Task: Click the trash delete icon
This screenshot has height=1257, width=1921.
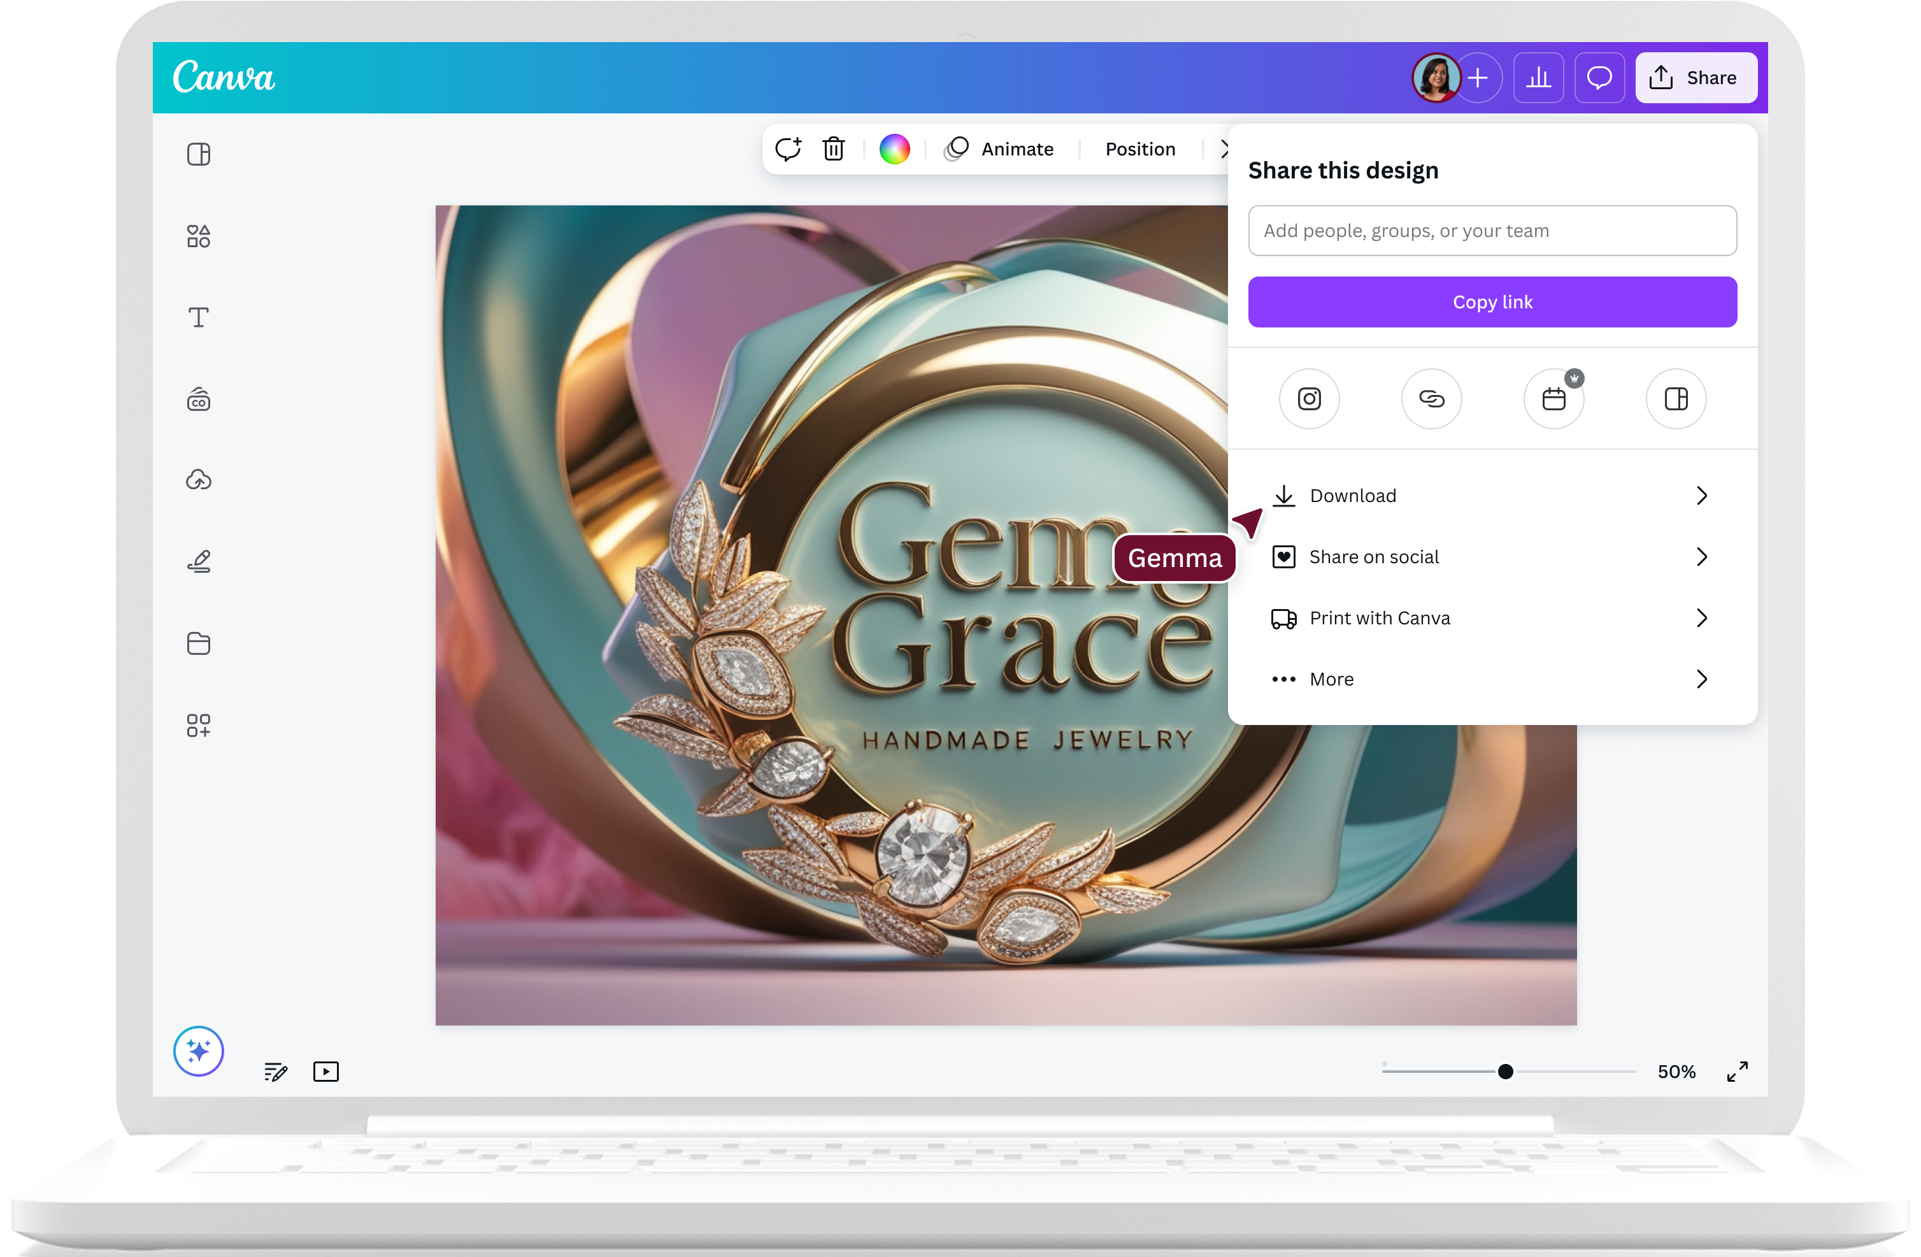Action: [833, 149]
